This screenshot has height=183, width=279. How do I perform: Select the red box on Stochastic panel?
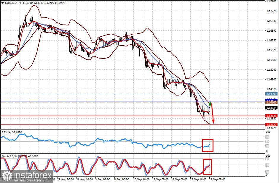click(208, 167)
